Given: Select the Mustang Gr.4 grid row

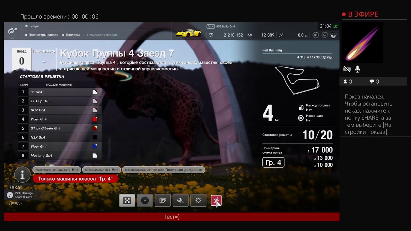Looking at the screenshot, I should [x=60, y=156].
